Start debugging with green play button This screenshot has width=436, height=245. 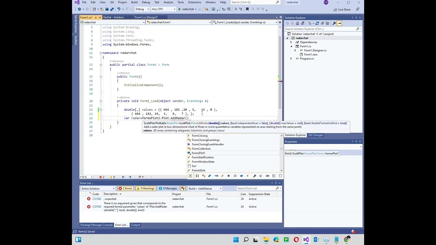pyautogui.click(x=180, y=9)
